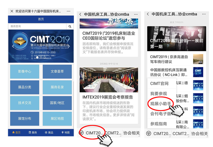
Task: Focus the 展商查询 search field
Action: tap(37, 26)
